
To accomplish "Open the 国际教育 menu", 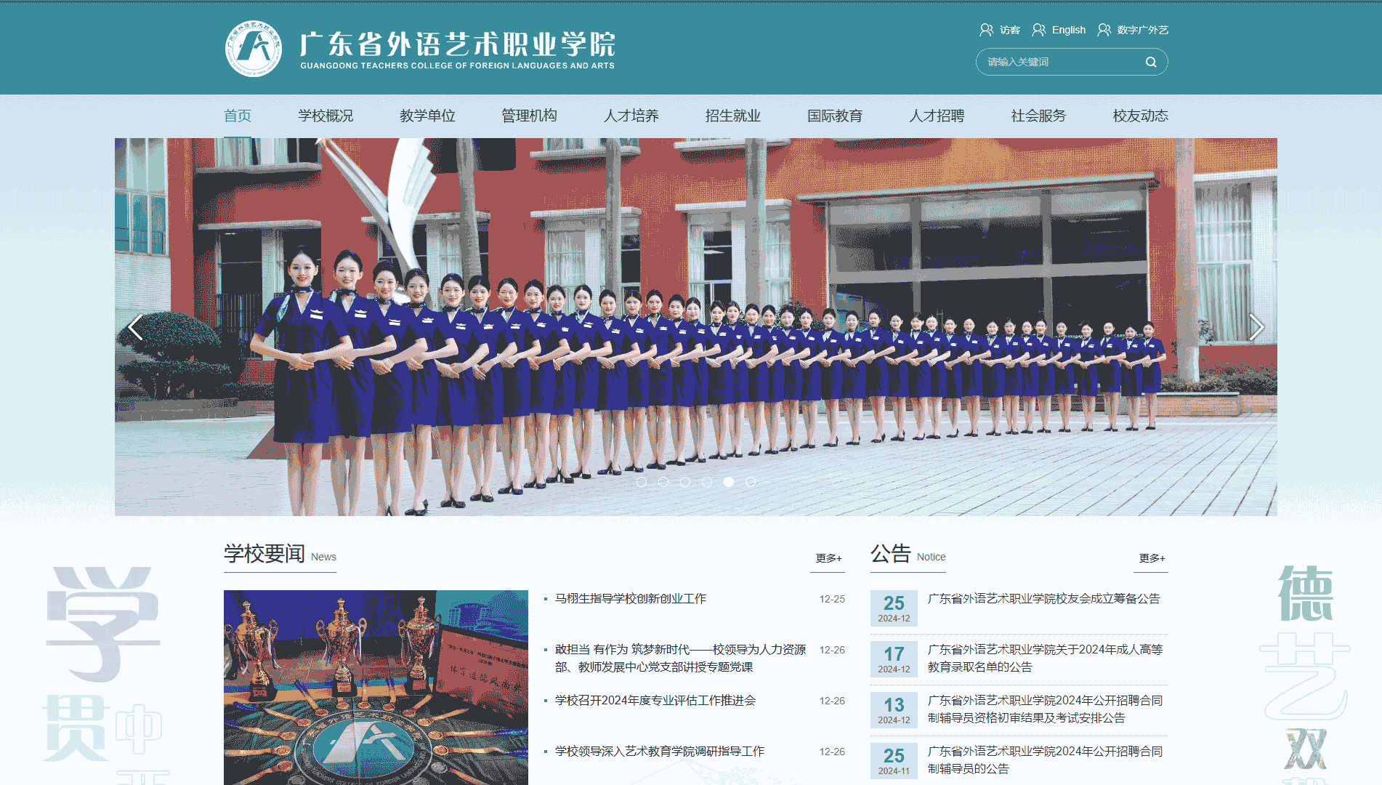I will pyautogui.click(x=835, y=116).
